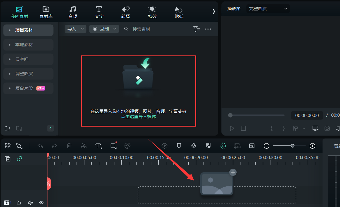Start a voiceover recording with the microphone icon
The width and height of the screenshot is (340, 207).
tap(193, 146)
